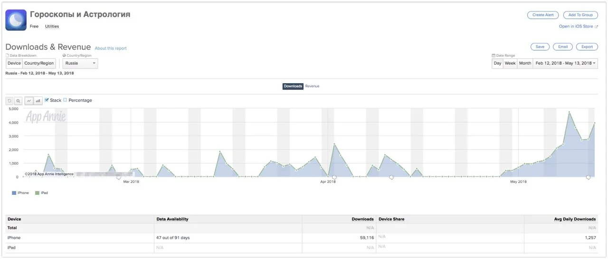Click the event marker in mid April
The image size is (608, 259).
coord(391,177)
